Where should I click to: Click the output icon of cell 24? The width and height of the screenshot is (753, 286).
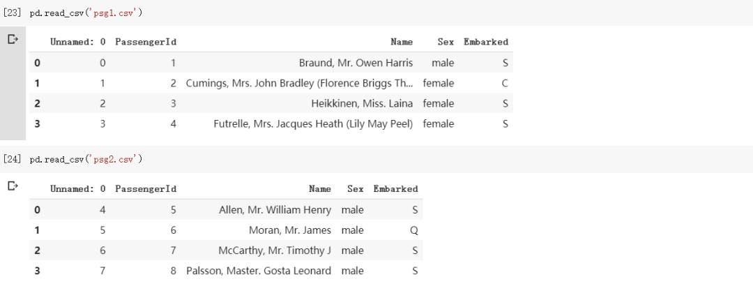click(12, 186)
